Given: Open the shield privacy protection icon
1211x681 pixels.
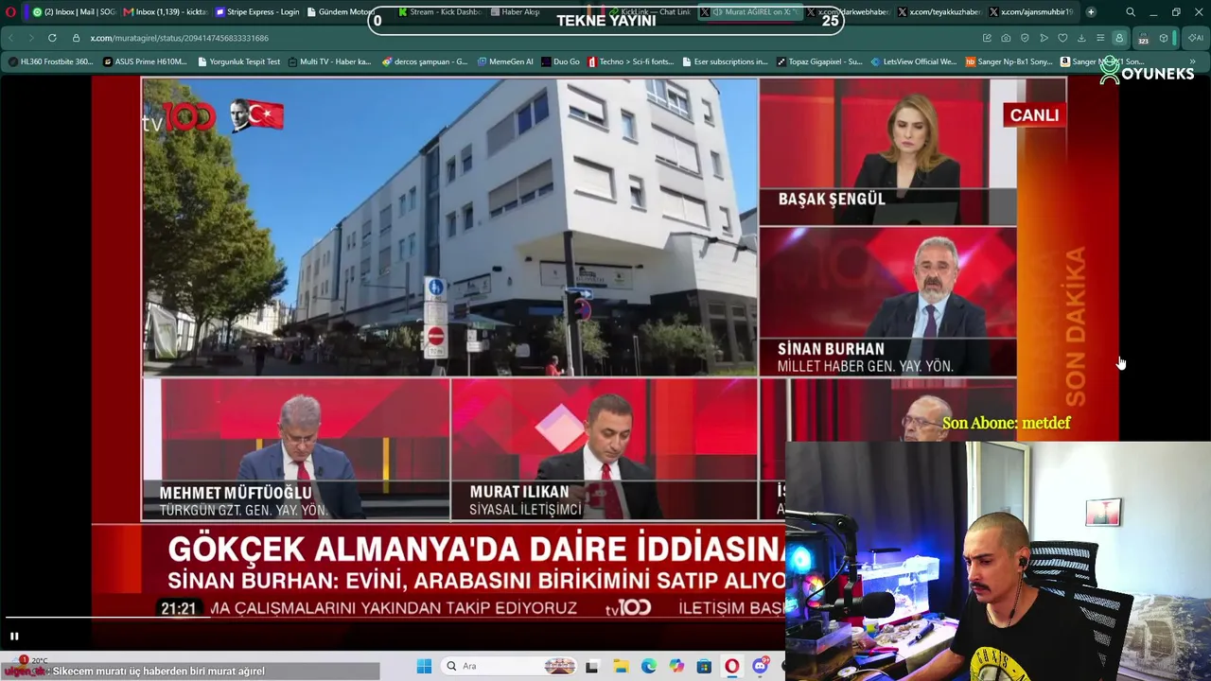Looking at the screenshot, I should click(x=1025, y=38).
